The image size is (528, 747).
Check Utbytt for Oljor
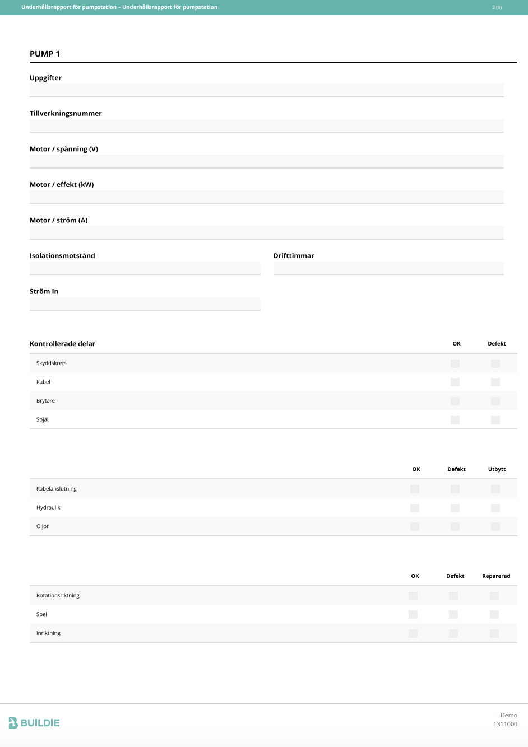[495, 526]
